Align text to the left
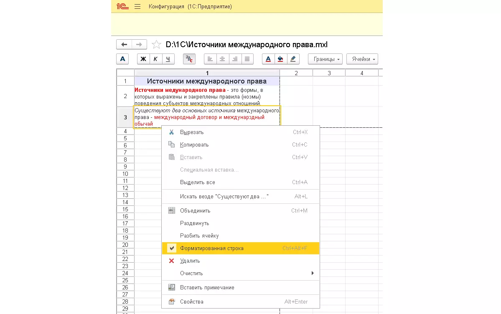This screenshot has width=501, height=314. (210, 59)
